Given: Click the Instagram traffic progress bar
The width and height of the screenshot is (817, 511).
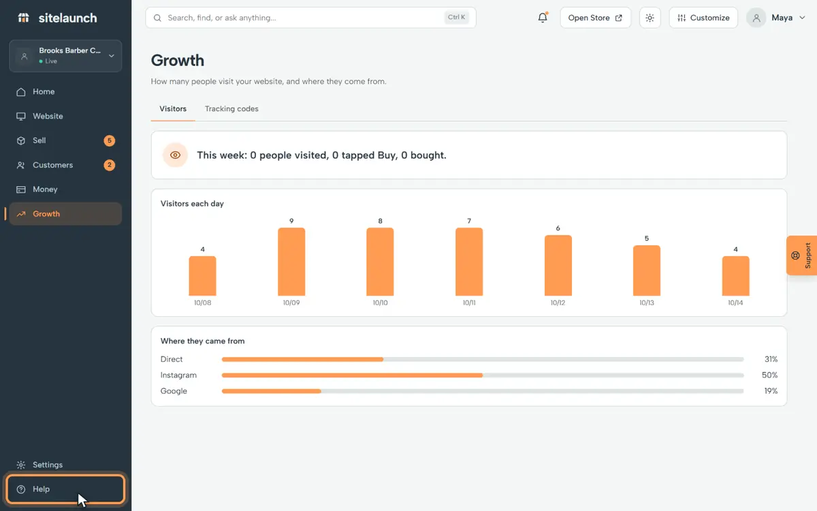Looking at the screenshot, I should tap(483, 375).
